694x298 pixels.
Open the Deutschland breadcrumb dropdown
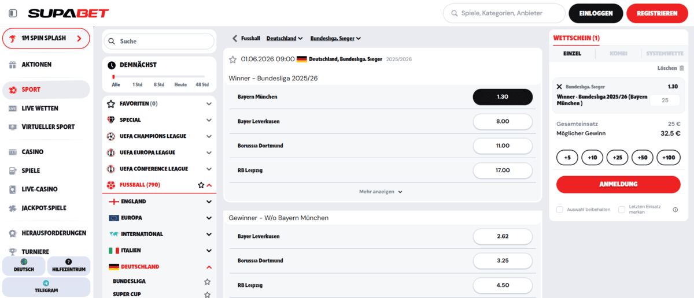pos(285,39)
